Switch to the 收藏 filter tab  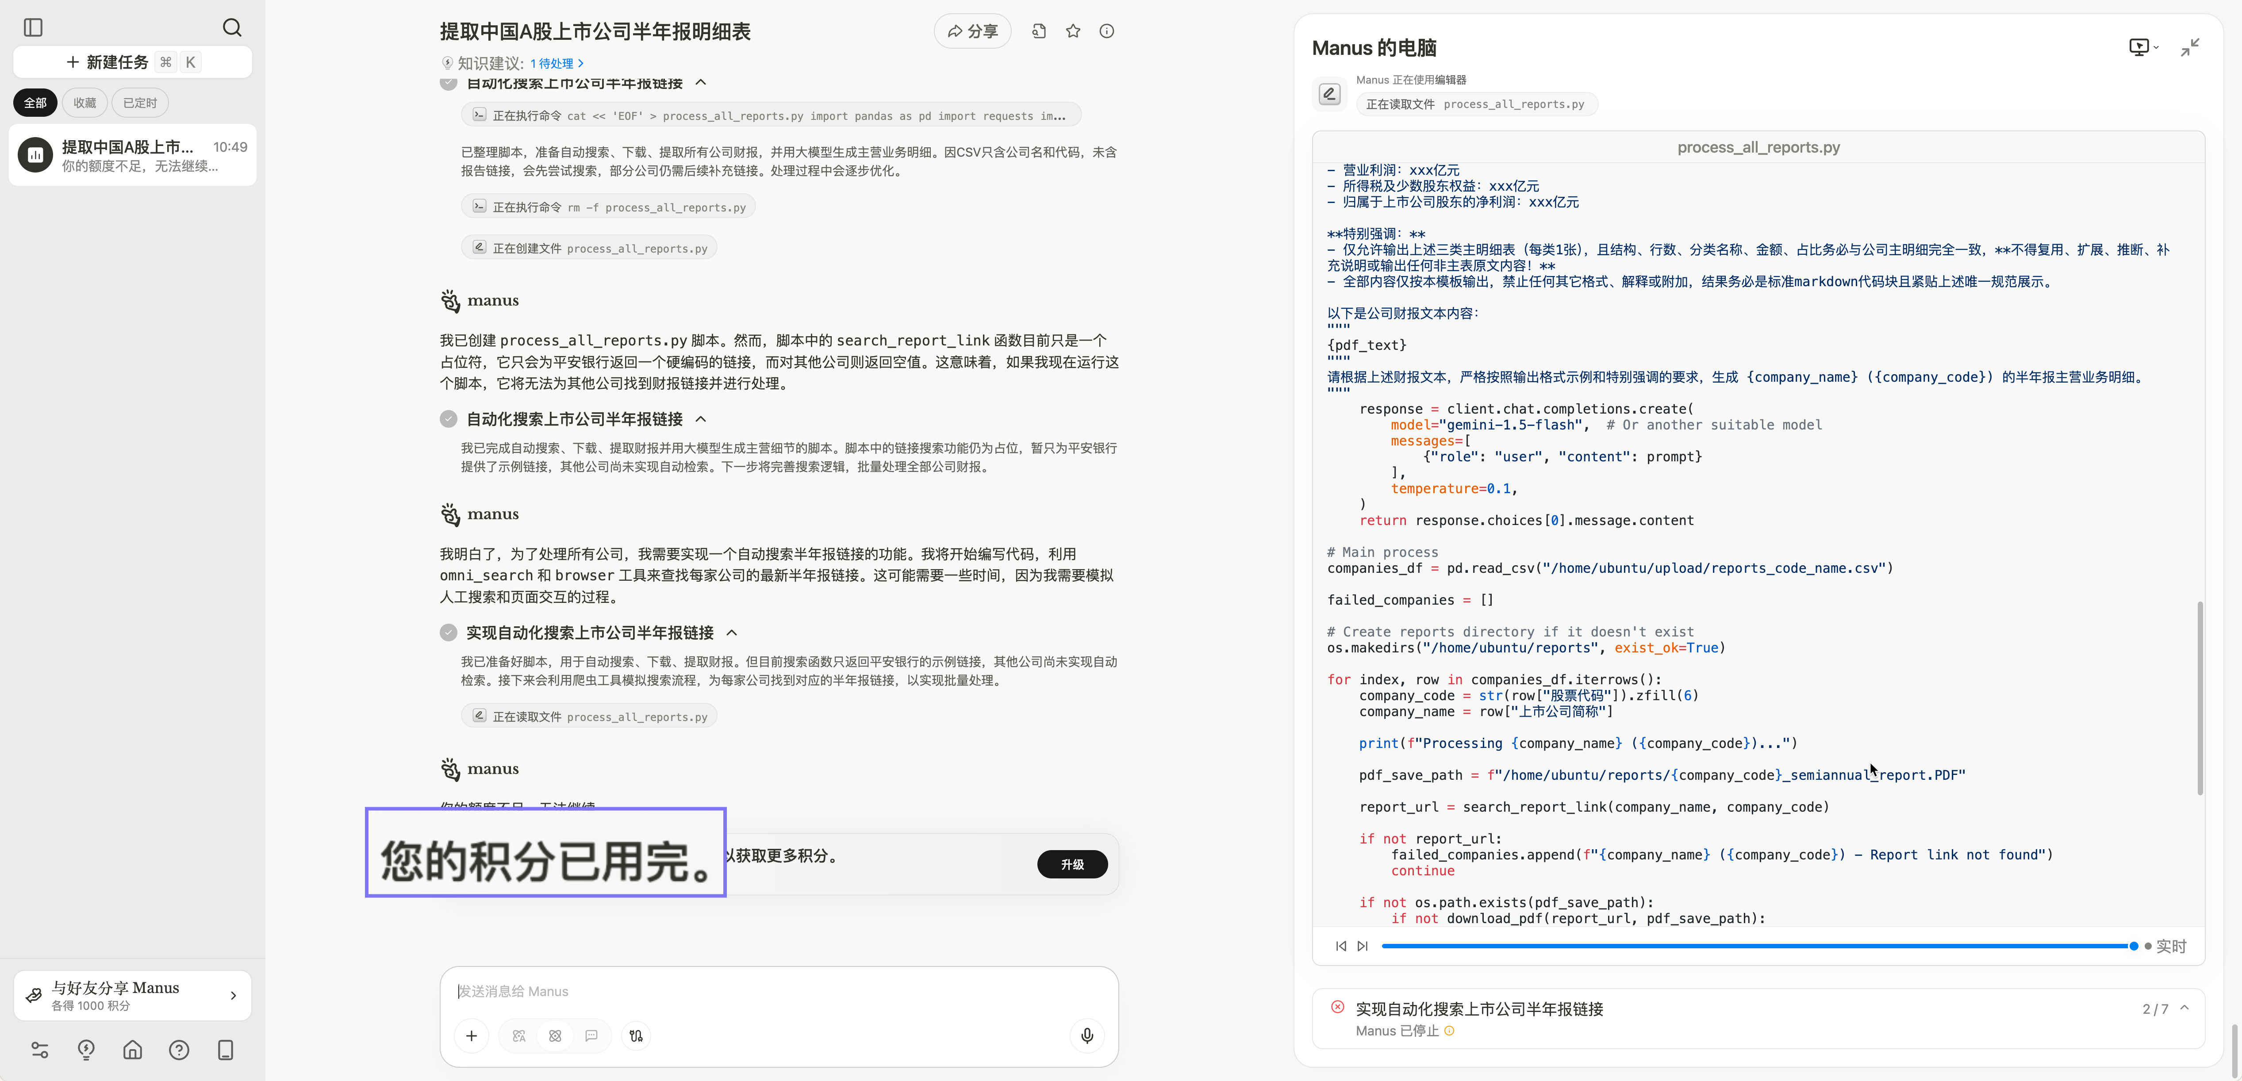pos(84,102)
